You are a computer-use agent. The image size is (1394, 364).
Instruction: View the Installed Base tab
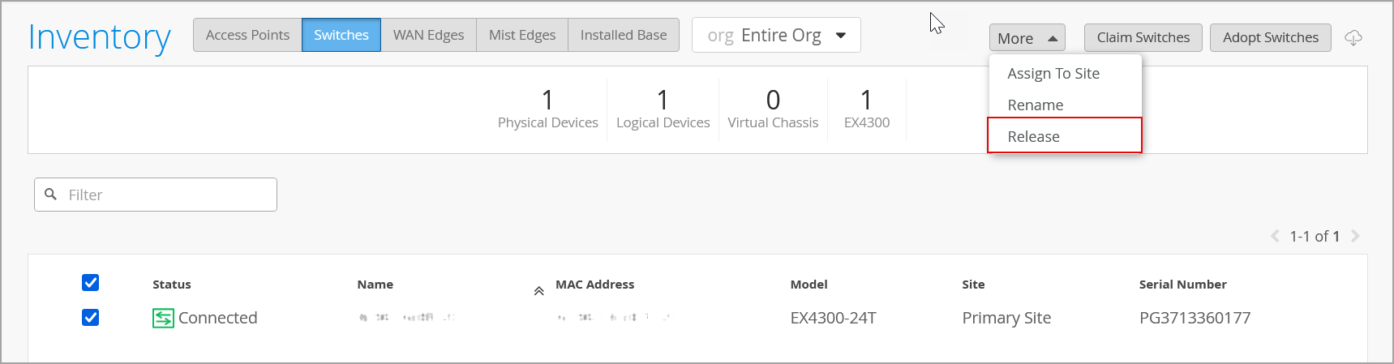623,36
